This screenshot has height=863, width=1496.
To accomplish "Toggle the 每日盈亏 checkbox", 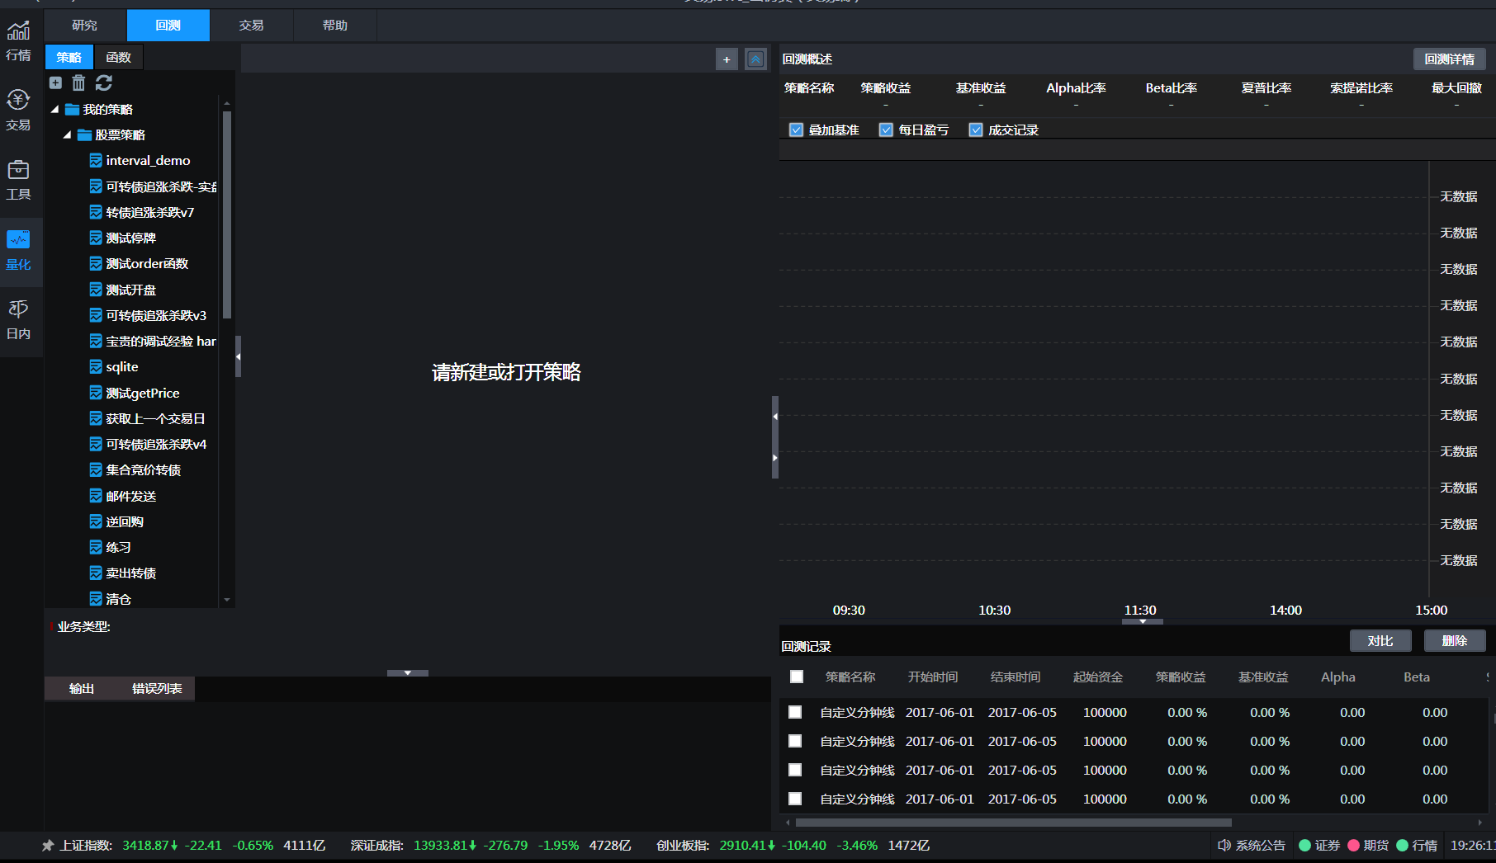I will coord(886,130).
